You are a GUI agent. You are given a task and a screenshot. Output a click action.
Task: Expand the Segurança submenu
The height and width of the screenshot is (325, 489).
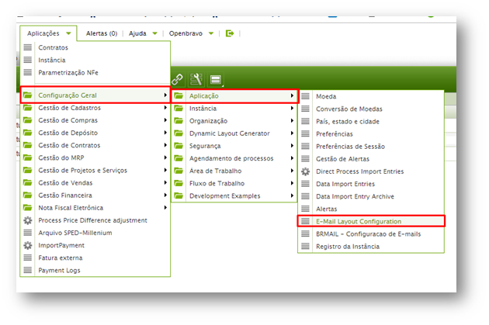point(234,146)
